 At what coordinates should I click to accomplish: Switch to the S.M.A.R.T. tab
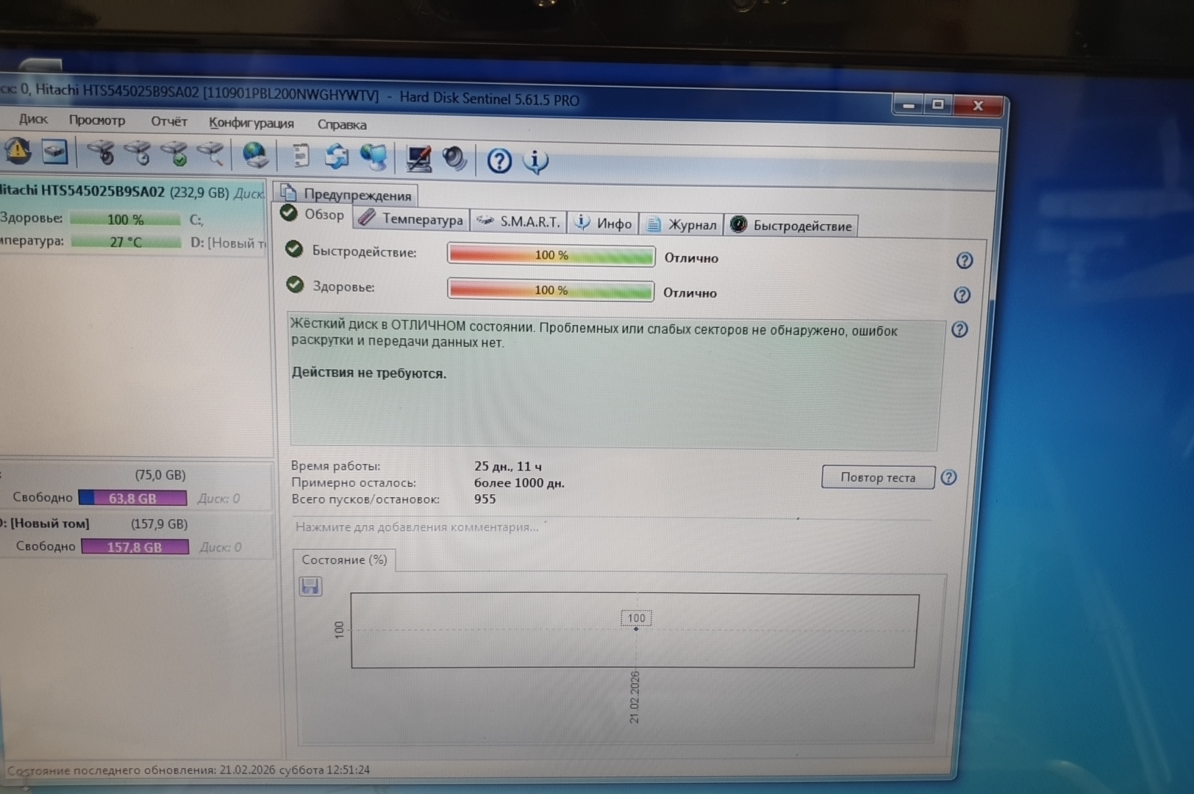(x=518, y=221)
